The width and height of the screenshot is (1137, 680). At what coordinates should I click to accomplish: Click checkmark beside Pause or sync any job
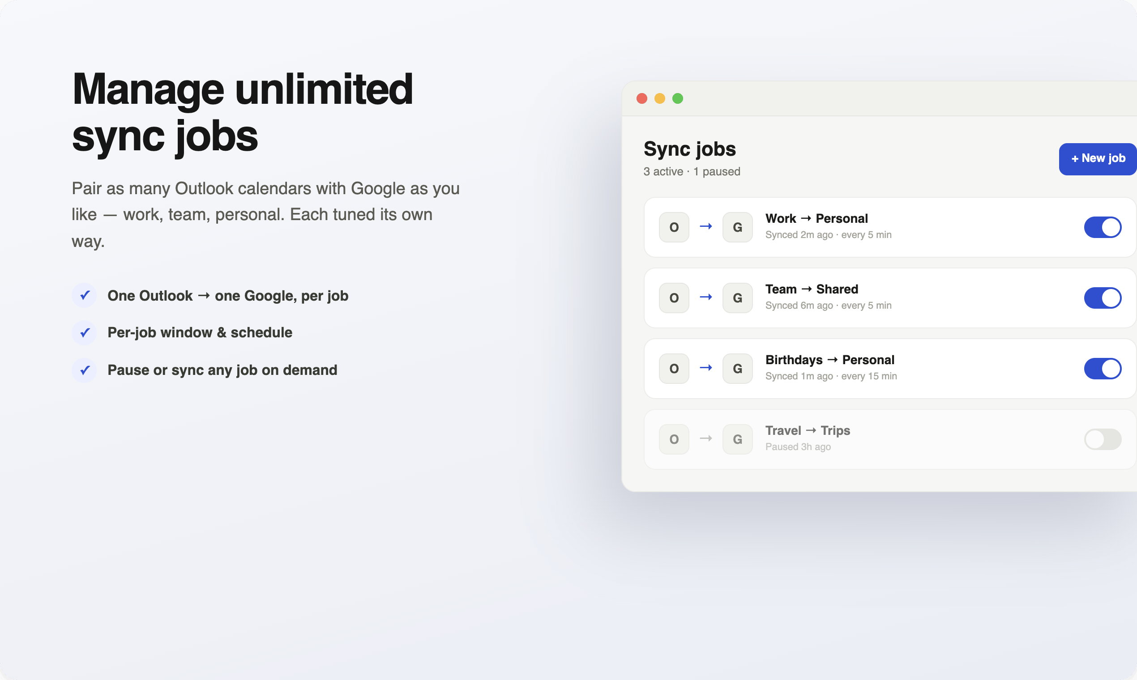tap(84, 370)
